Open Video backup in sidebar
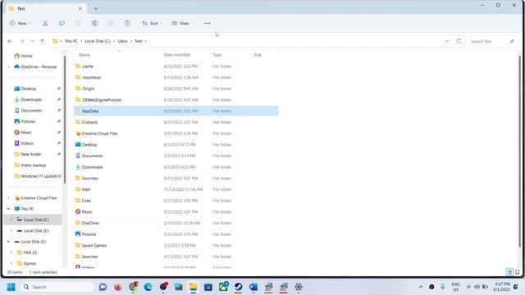Viewport: 525px width, 295px height. coord(30,166)
